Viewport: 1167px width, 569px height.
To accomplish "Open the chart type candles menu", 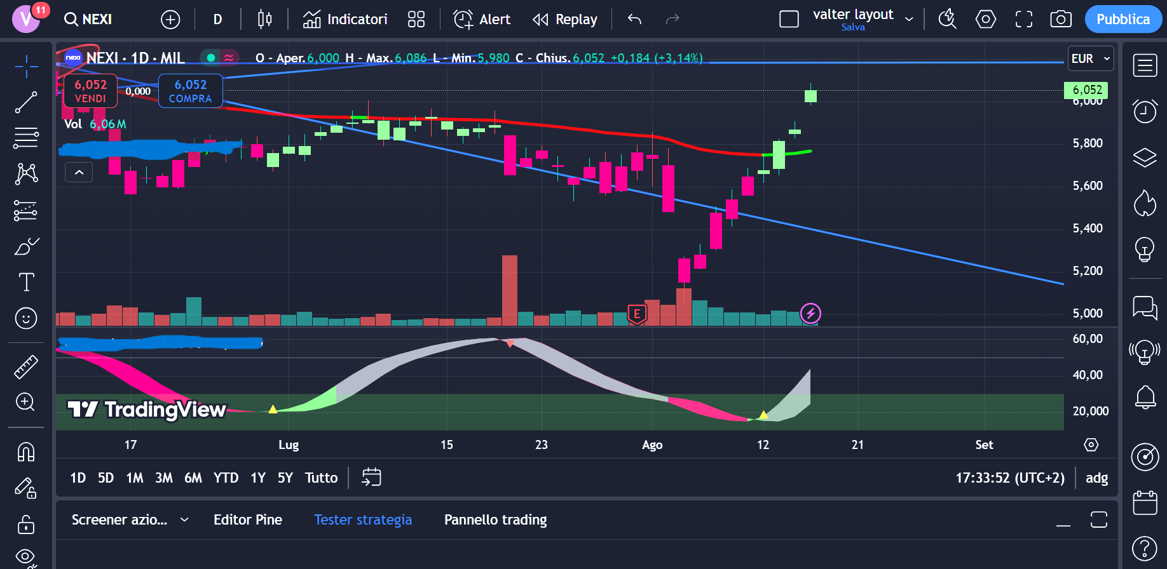I will [x=264, y=20].
